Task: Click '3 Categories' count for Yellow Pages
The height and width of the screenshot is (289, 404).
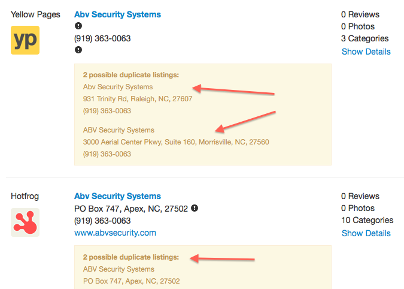Action: (x=366, y=38)
